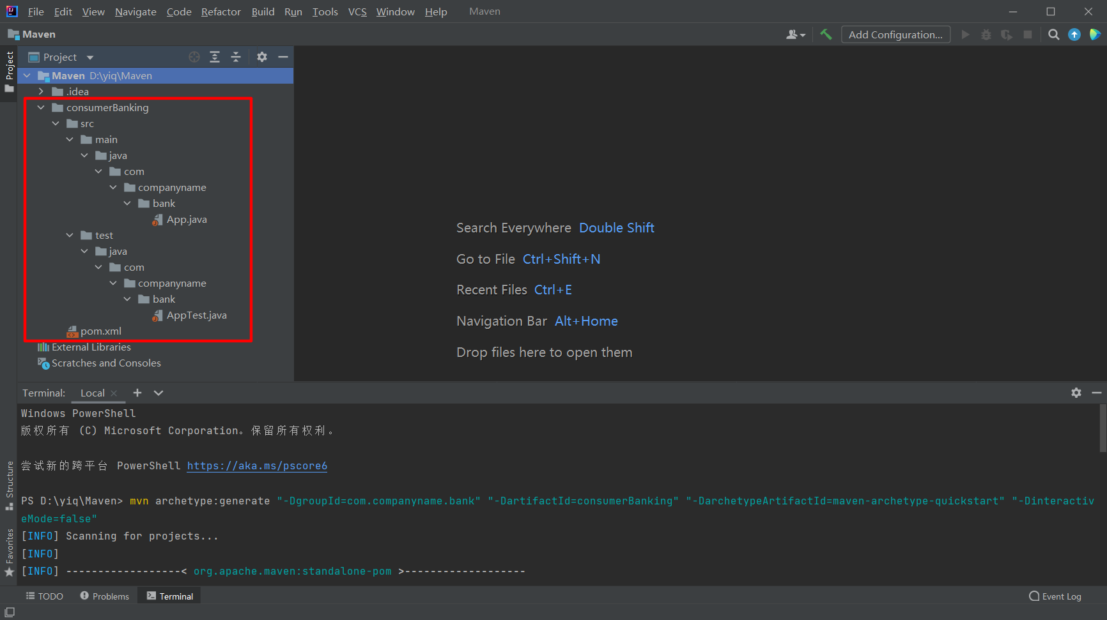Select pom.xml in project tree
Image resolution: width=1107 pixels, height=620 pixels.
[94, 331]
